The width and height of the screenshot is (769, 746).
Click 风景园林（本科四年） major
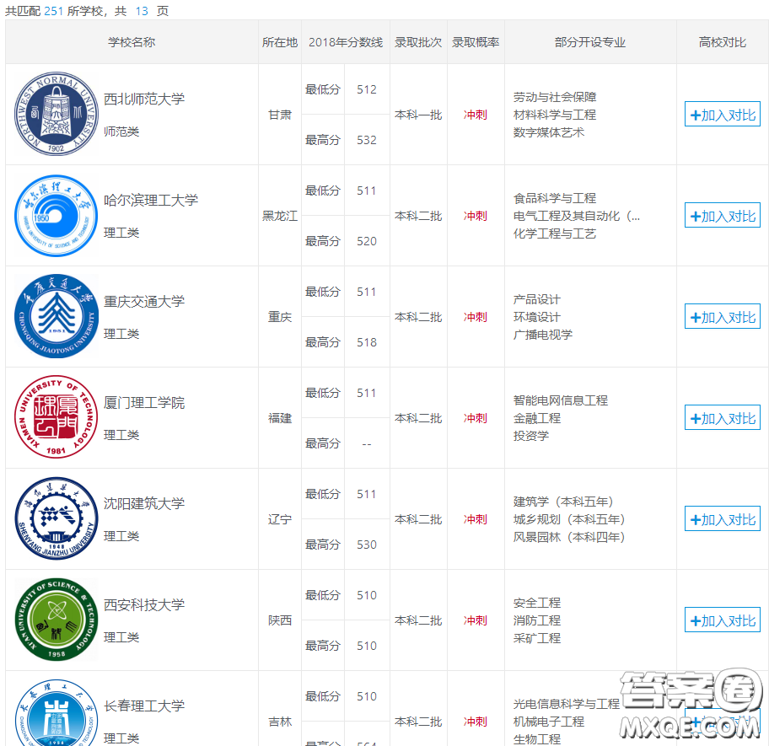point(569,537)
